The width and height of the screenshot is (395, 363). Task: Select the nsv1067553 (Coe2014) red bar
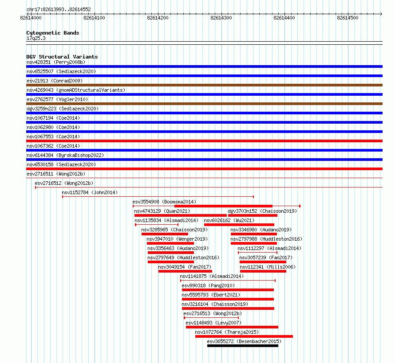click(x=204, y=141)
